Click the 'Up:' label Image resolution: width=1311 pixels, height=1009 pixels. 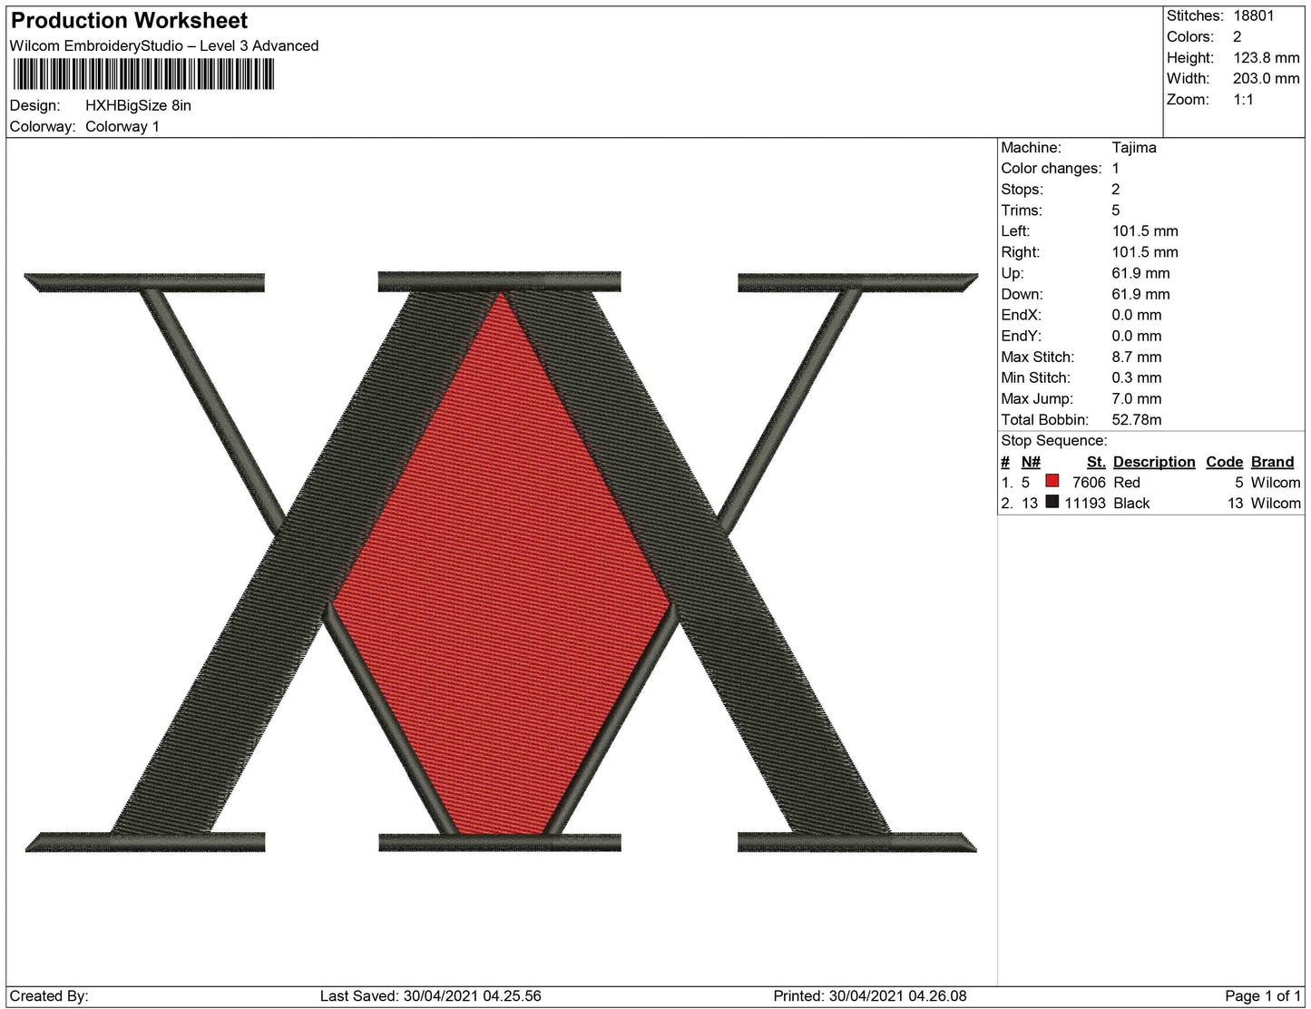coord(1013,272)
